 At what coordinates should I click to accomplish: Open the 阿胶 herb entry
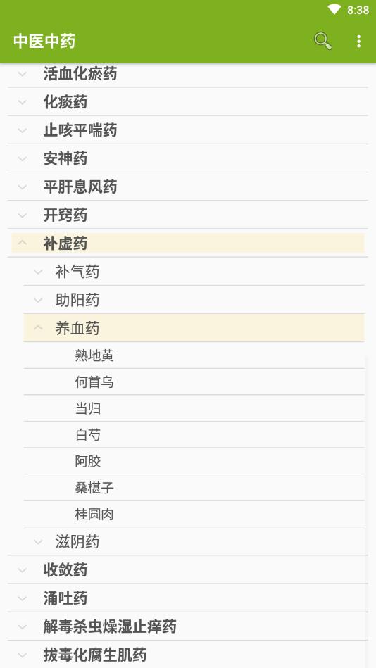tap(194, 461)
